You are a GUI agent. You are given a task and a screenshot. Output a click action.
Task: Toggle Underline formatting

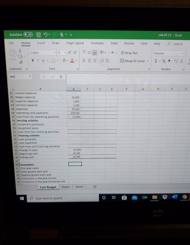43,60
